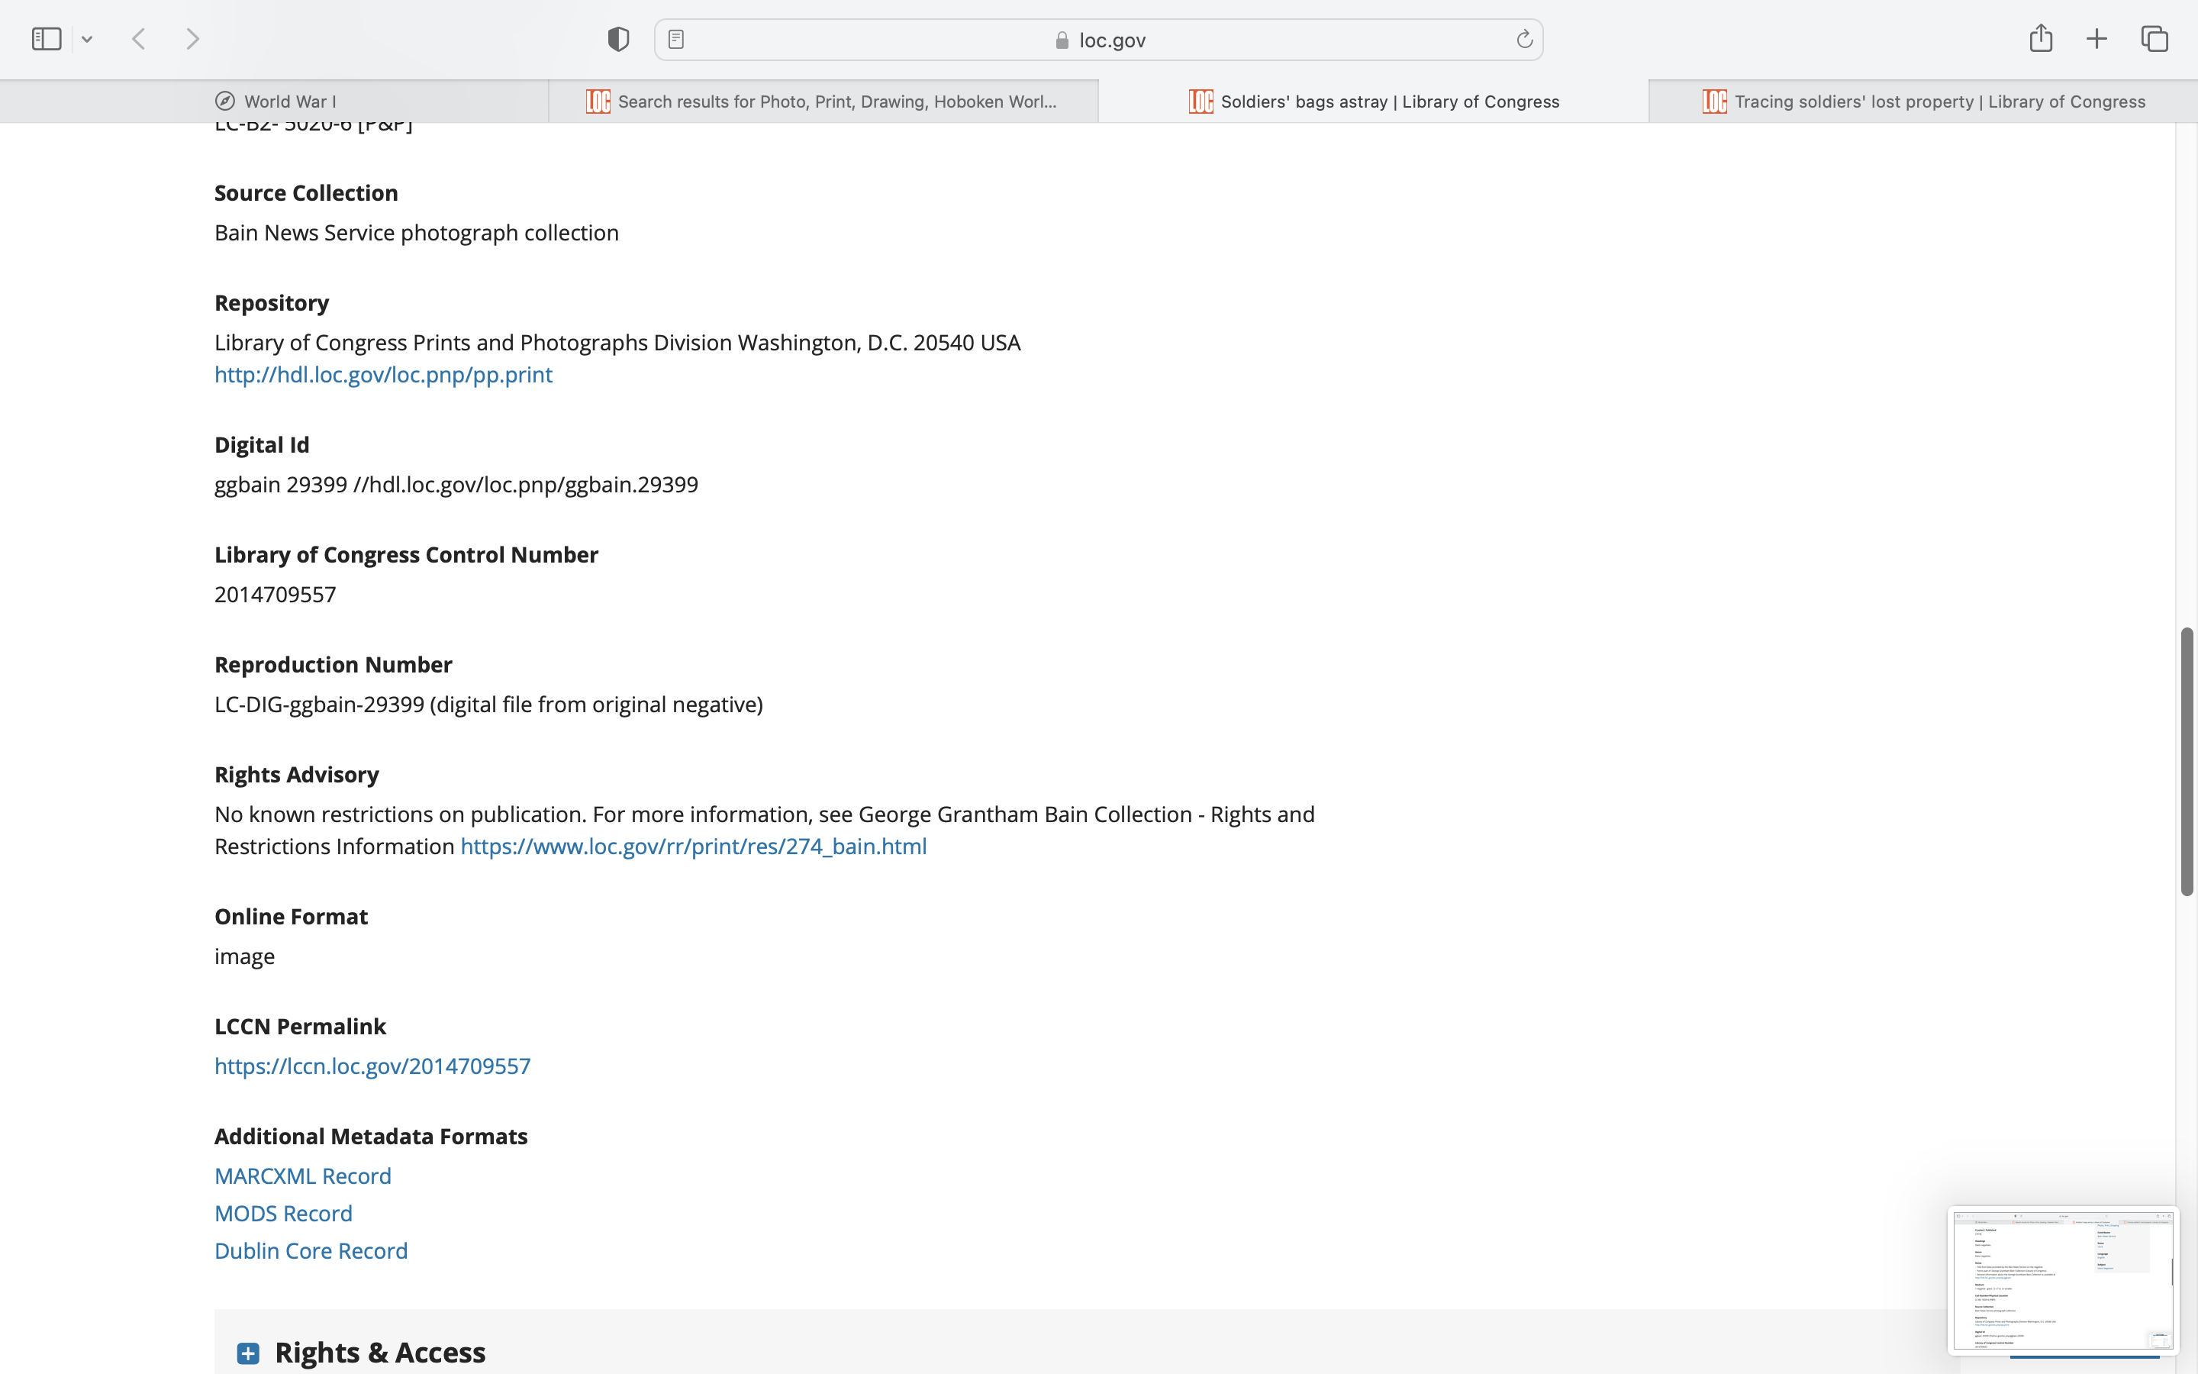Viewport: 2198px width, 1374px height.
Task: Show Reader view icon in address bar
Action: pos(675,39)
